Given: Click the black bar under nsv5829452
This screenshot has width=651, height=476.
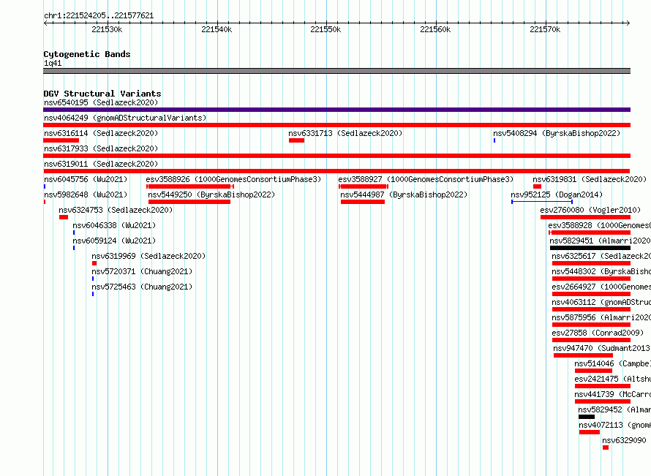Looking at the screenshot, I should [x=587, y=417].
